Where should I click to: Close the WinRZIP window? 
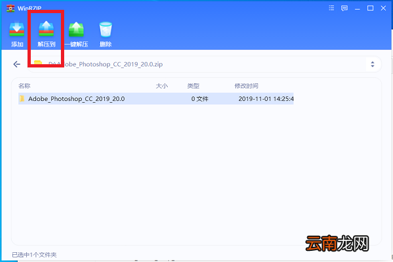[x=383, y=9]
